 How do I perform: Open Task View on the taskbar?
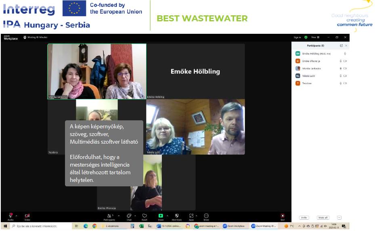click(77, 226)
